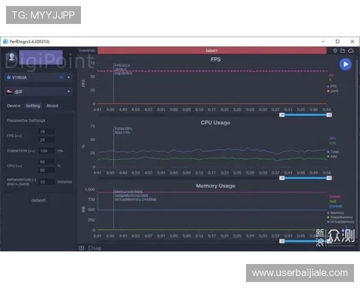The width and height of the screenshot is (360, 288).
Task: Click the connection icon in V1963A device selector
Action: (x=61, y=77)
